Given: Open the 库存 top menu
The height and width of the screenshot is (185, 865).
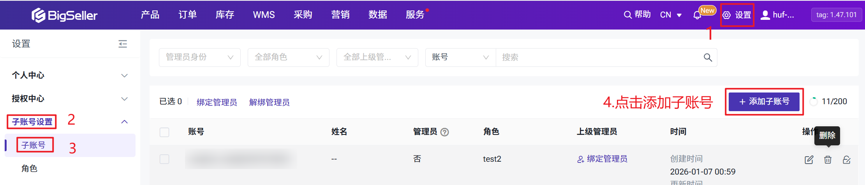Looking at the screenshot, I should point(225,15).
